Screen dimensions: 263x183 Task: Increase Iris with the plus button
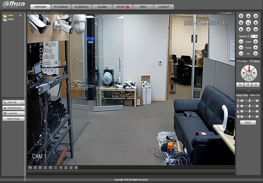[x=255, y=54]
